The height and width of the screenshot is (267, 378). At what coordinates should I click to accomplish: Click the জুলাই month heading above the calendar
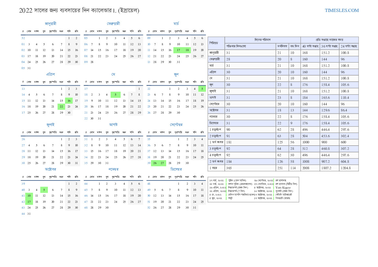coord(50,125)
